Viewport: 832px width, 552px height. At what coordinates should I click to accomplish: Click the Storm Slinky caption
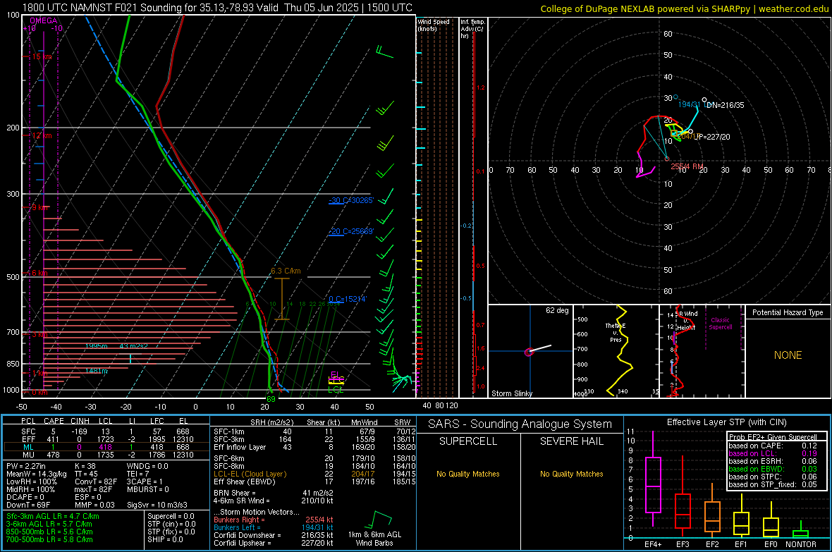(511, 393)
